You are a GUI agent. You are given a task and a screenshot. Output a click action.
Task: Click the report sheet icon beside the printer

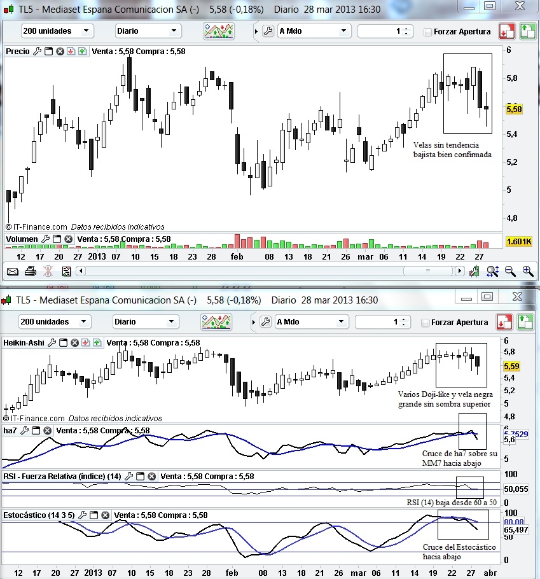coord(66,272)
